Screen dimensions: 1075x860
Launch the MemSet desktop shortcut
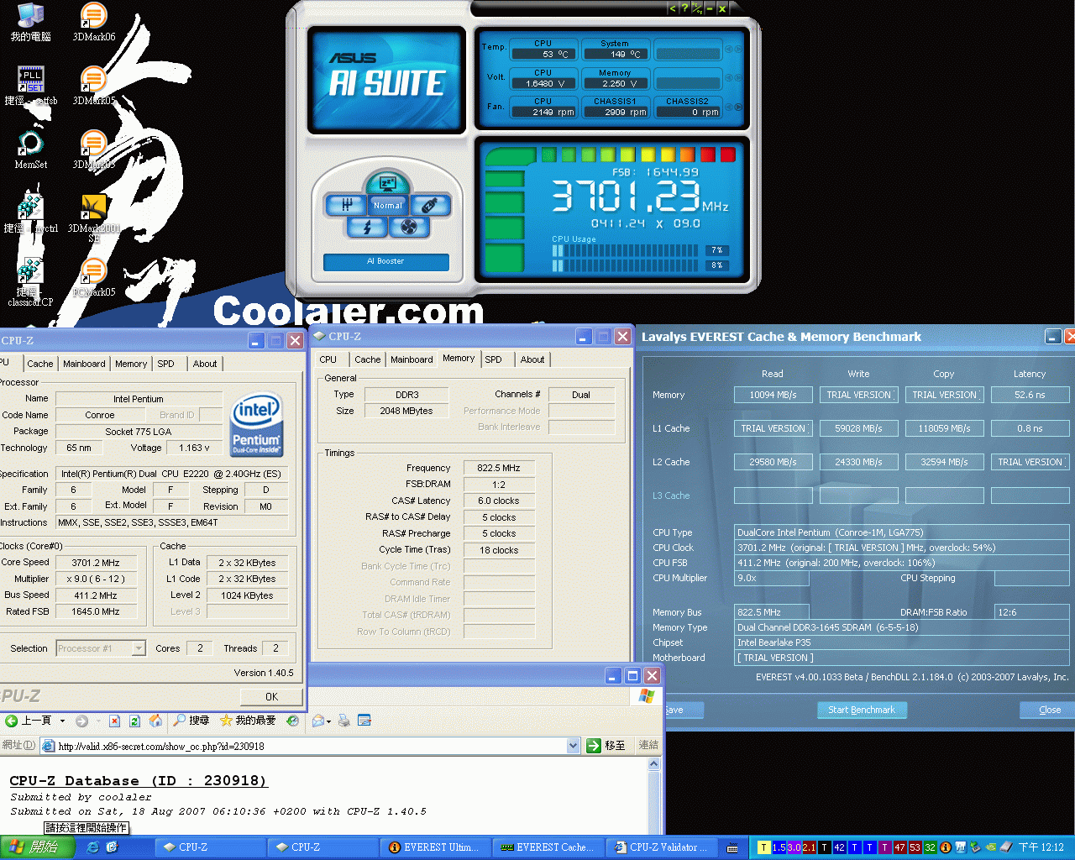pyautogui.click(x=30, y=149)
